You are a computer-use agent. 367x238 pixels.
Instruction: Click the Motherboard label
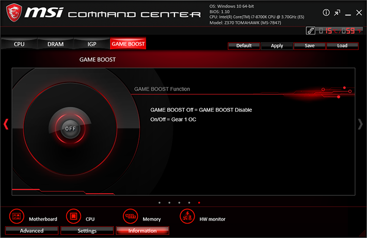pos(43,219)
